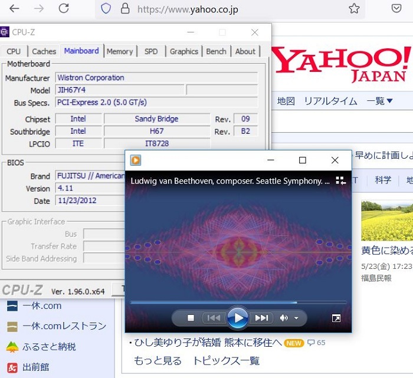Skip to the previous track
Screen dimensions: 413x378
214,318
